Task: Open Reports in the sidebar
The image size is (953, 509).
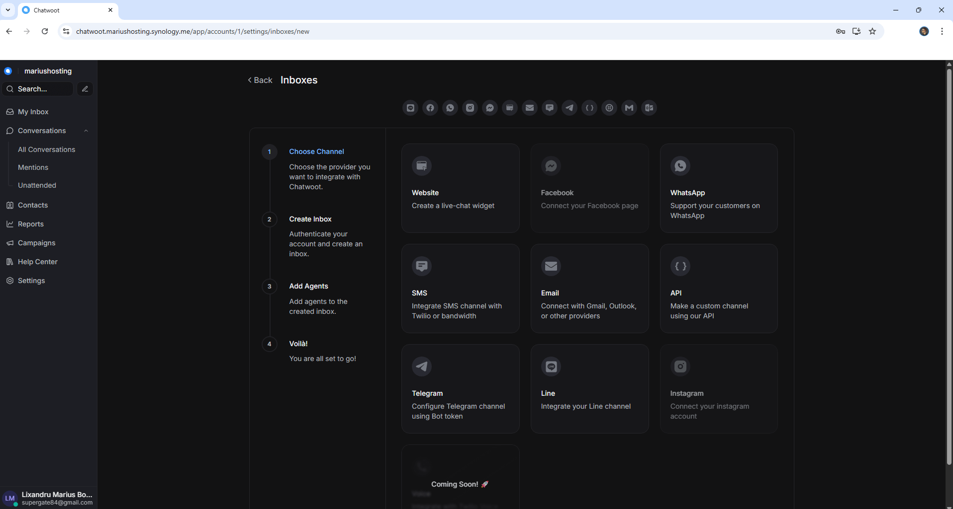Action: 31,224
